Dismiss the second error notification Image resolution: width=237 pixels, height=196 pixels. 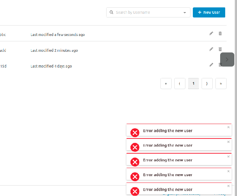tap(228, 142)
